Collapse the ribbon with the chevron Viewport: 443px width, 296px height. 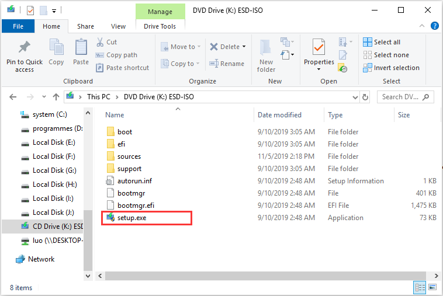pyautogui.click(x=422, y=26)
